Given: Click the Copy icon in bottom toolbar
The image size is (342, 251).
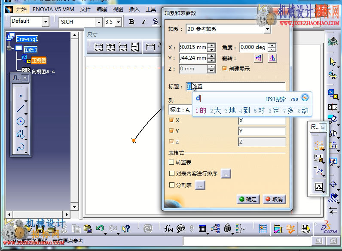Looking at the screenshot, I should 76,229.
